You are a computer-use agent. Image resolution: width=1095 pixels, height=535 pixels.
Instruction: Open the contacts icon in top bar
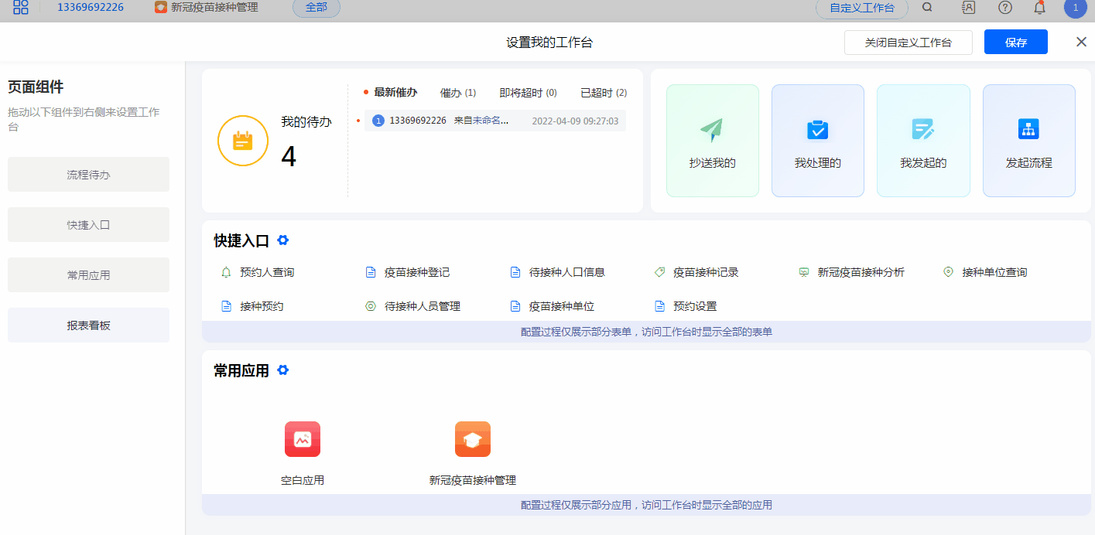click(x=968, y=8)
